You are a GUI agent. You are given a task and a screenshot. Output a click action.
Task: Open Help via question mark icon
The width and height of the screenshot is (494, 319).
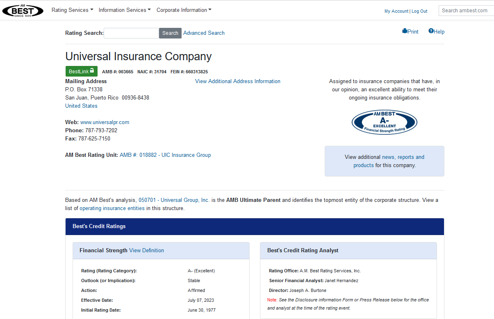437,32
